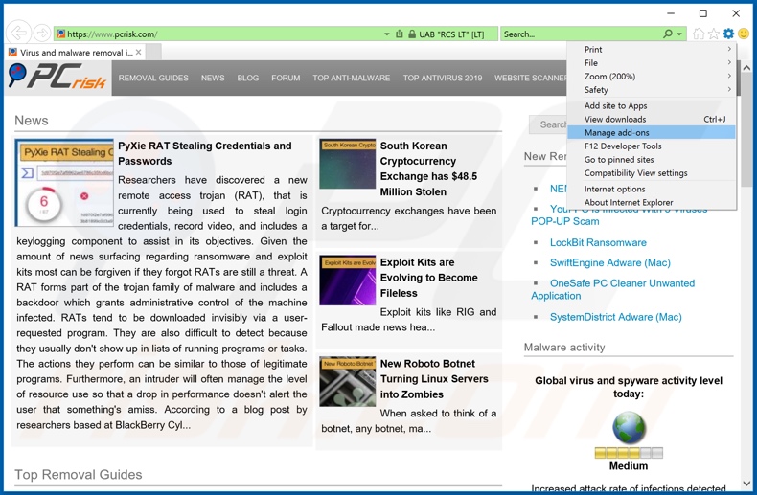The height and width of the screenshot is (495, 757).
Task: Expand the Zoom (200%) submenu
Action: 652,77
